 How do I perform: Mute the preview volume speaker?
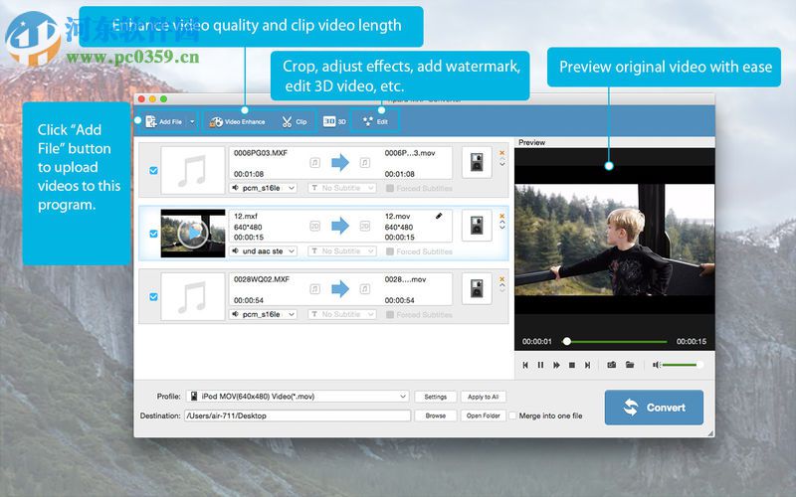tap(656, 365)
